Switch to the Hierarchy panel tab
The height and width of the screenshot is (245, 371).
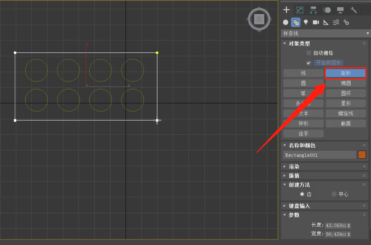(314, 10)
